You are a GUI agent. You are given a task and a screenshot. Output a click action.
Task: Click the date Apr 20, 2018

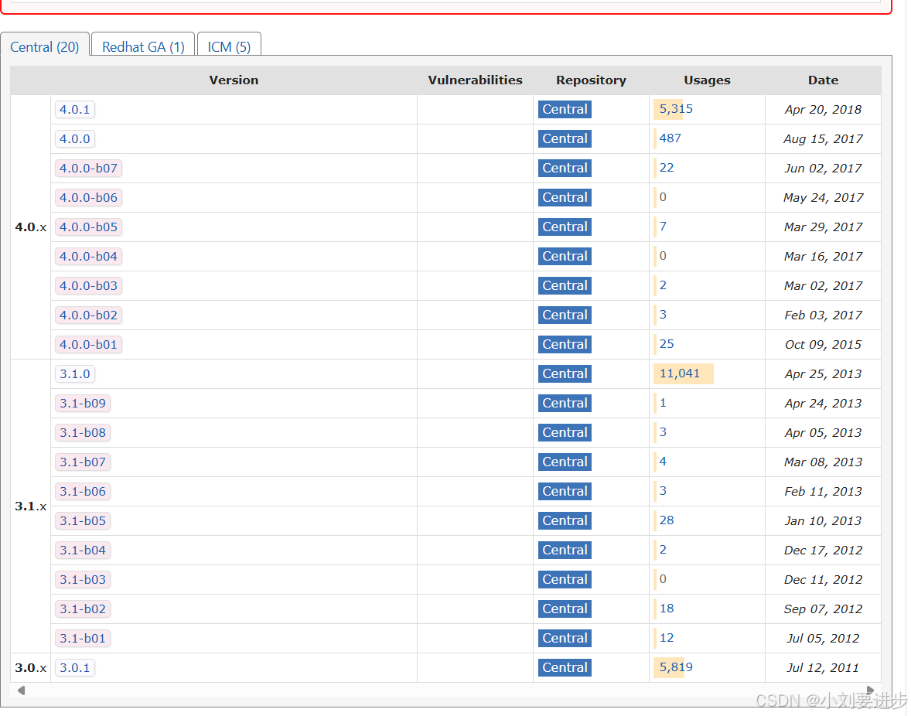pyautogui.click(x=824, y=110)
